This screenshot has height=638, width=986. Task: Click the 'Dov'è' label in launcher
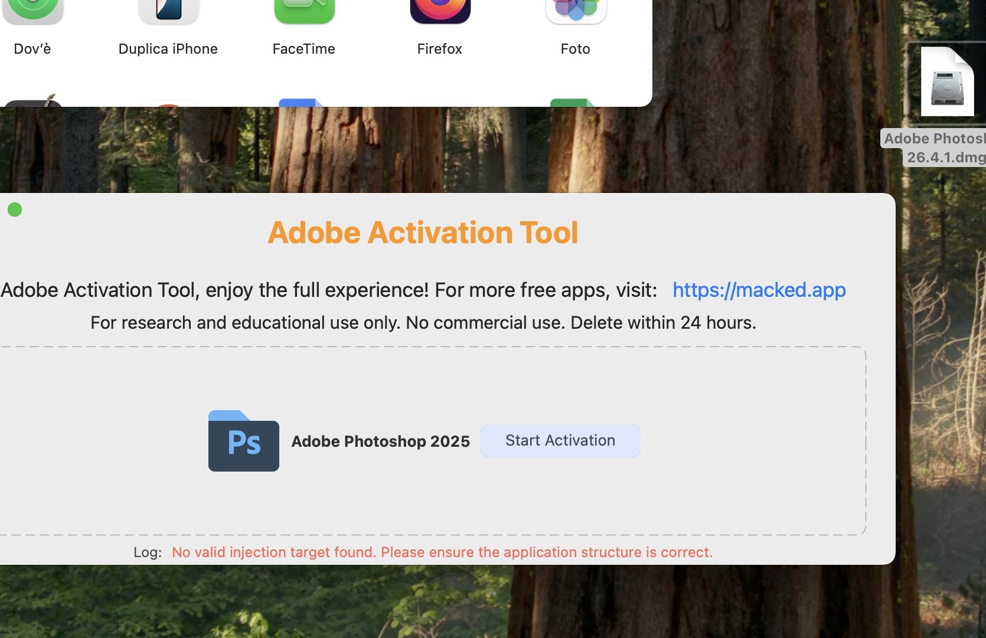click(x=32, y=49)
